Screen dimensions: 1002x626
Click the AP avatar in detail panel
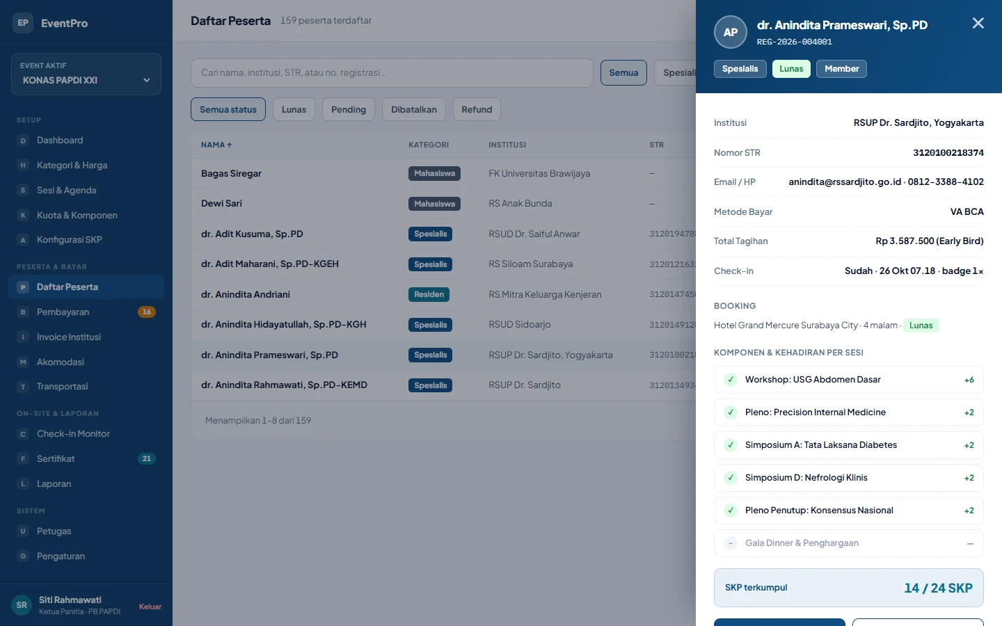coord(731,32)
